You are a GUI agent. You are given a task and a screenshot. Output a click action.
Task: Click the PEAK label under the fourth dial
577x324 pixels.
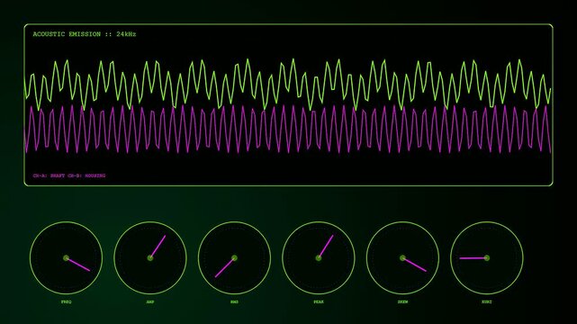319,301
